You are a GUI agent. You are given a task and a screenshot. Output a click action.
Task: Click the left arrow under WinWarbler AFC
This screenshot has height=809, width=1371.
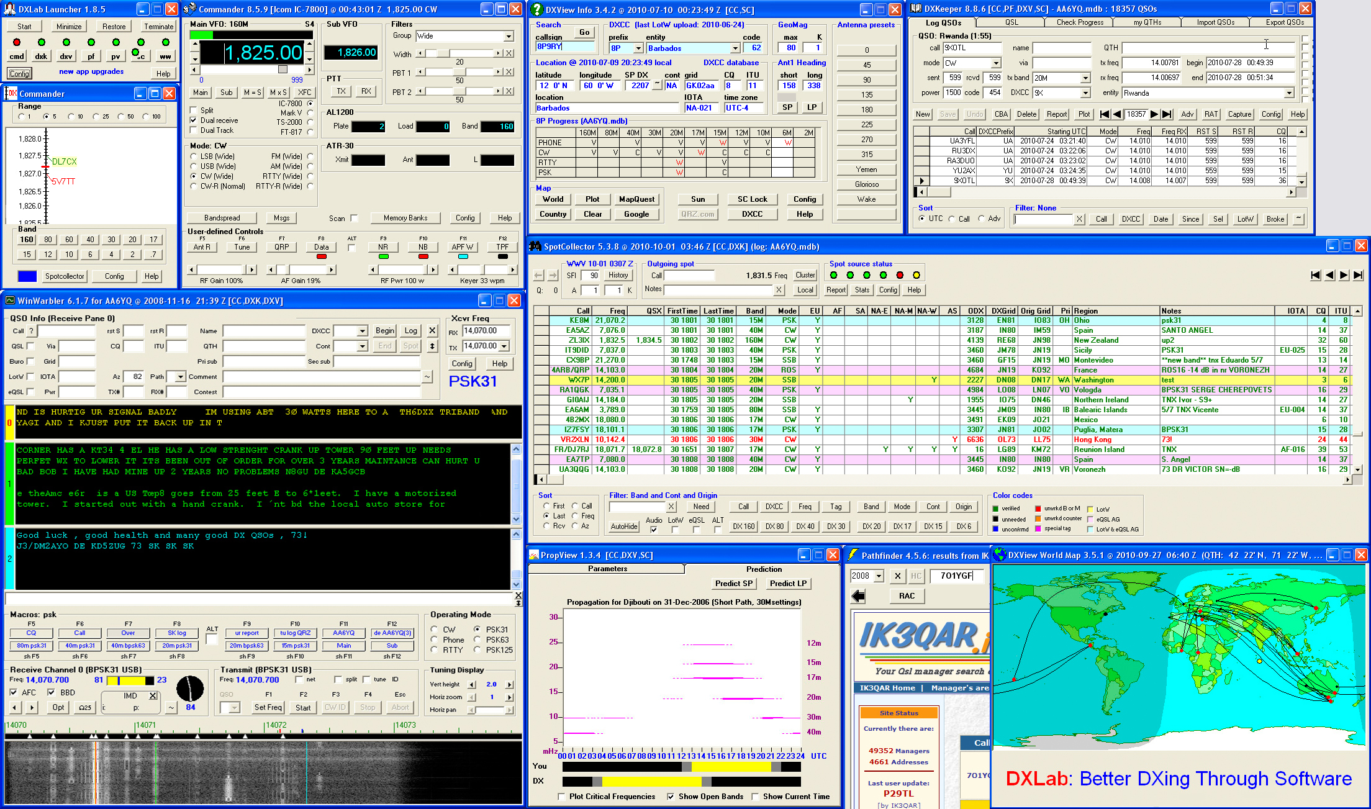point(16,707)
